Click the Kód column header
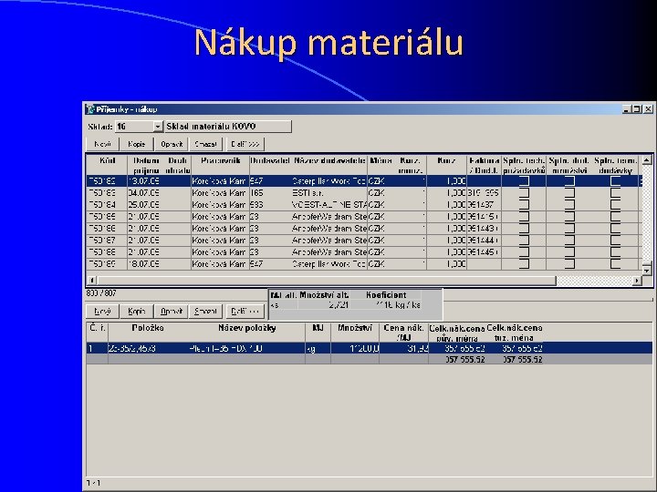Viewport: 657px width, 492px height. 108,165
